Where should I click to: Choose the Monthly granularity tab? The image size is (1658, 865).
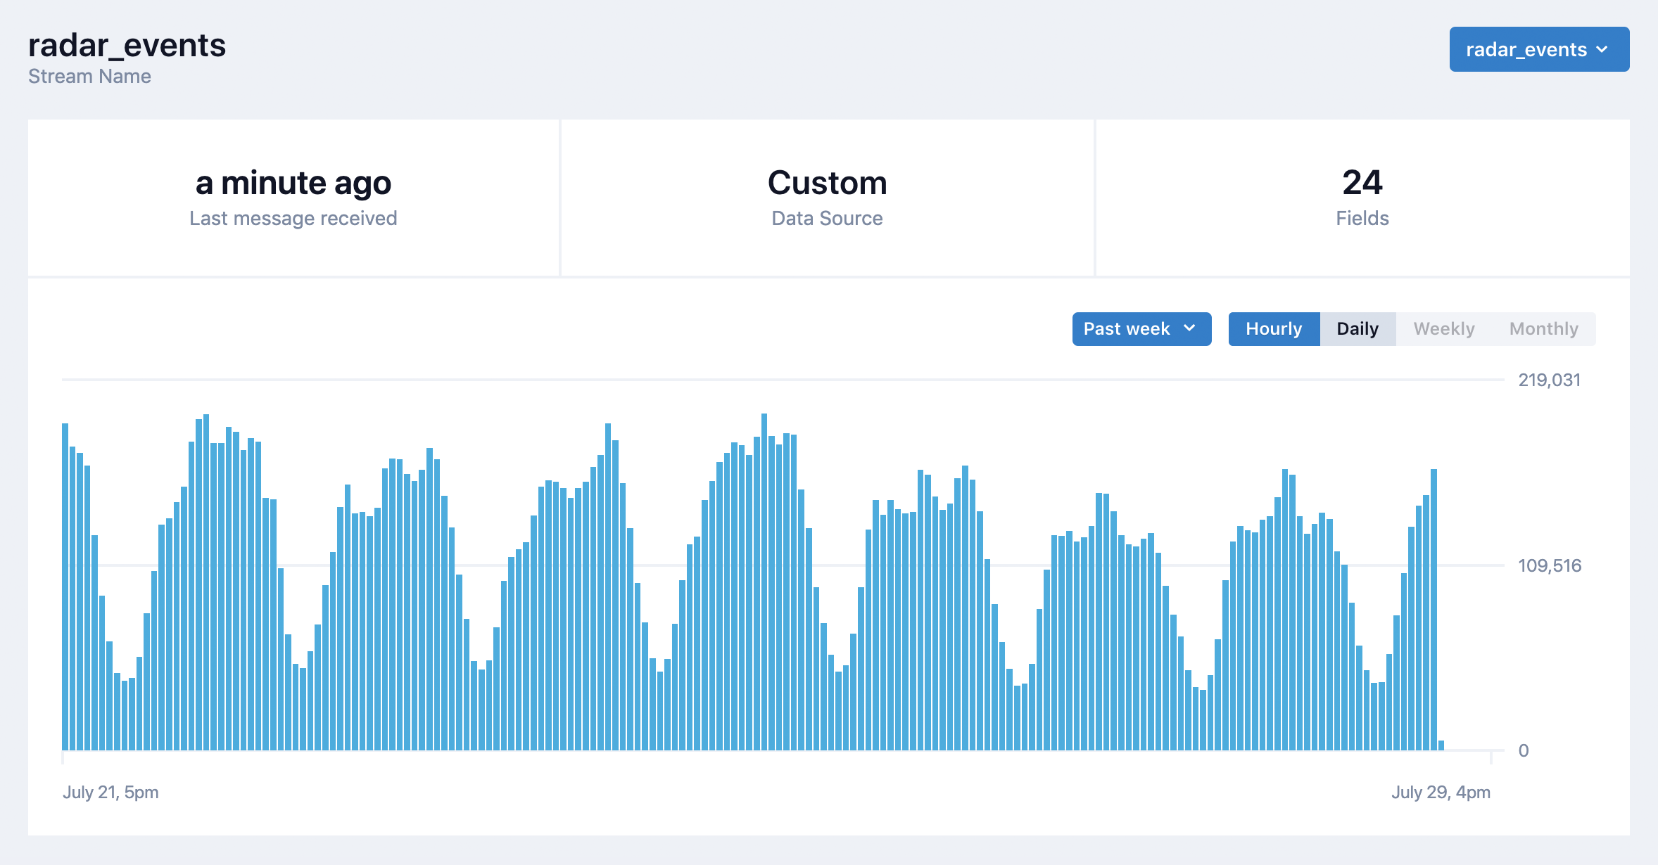[1543, 329]
